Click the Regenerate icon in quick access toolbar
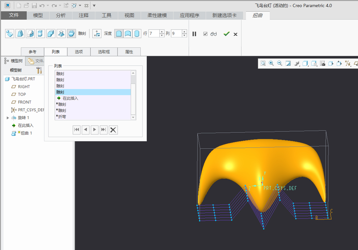 coord(66,5)
